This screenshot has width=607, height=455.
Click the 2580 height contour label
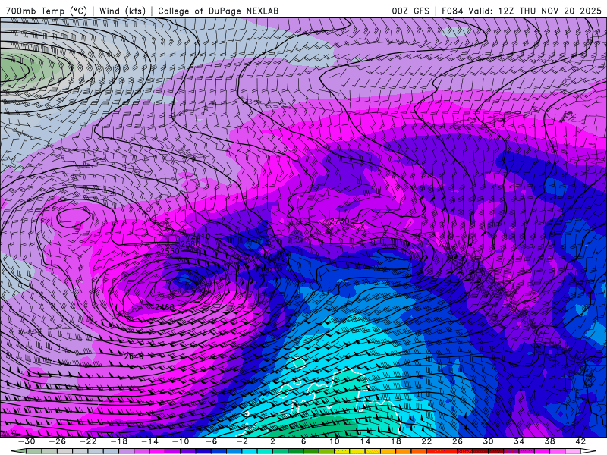(x=190, y=243)
